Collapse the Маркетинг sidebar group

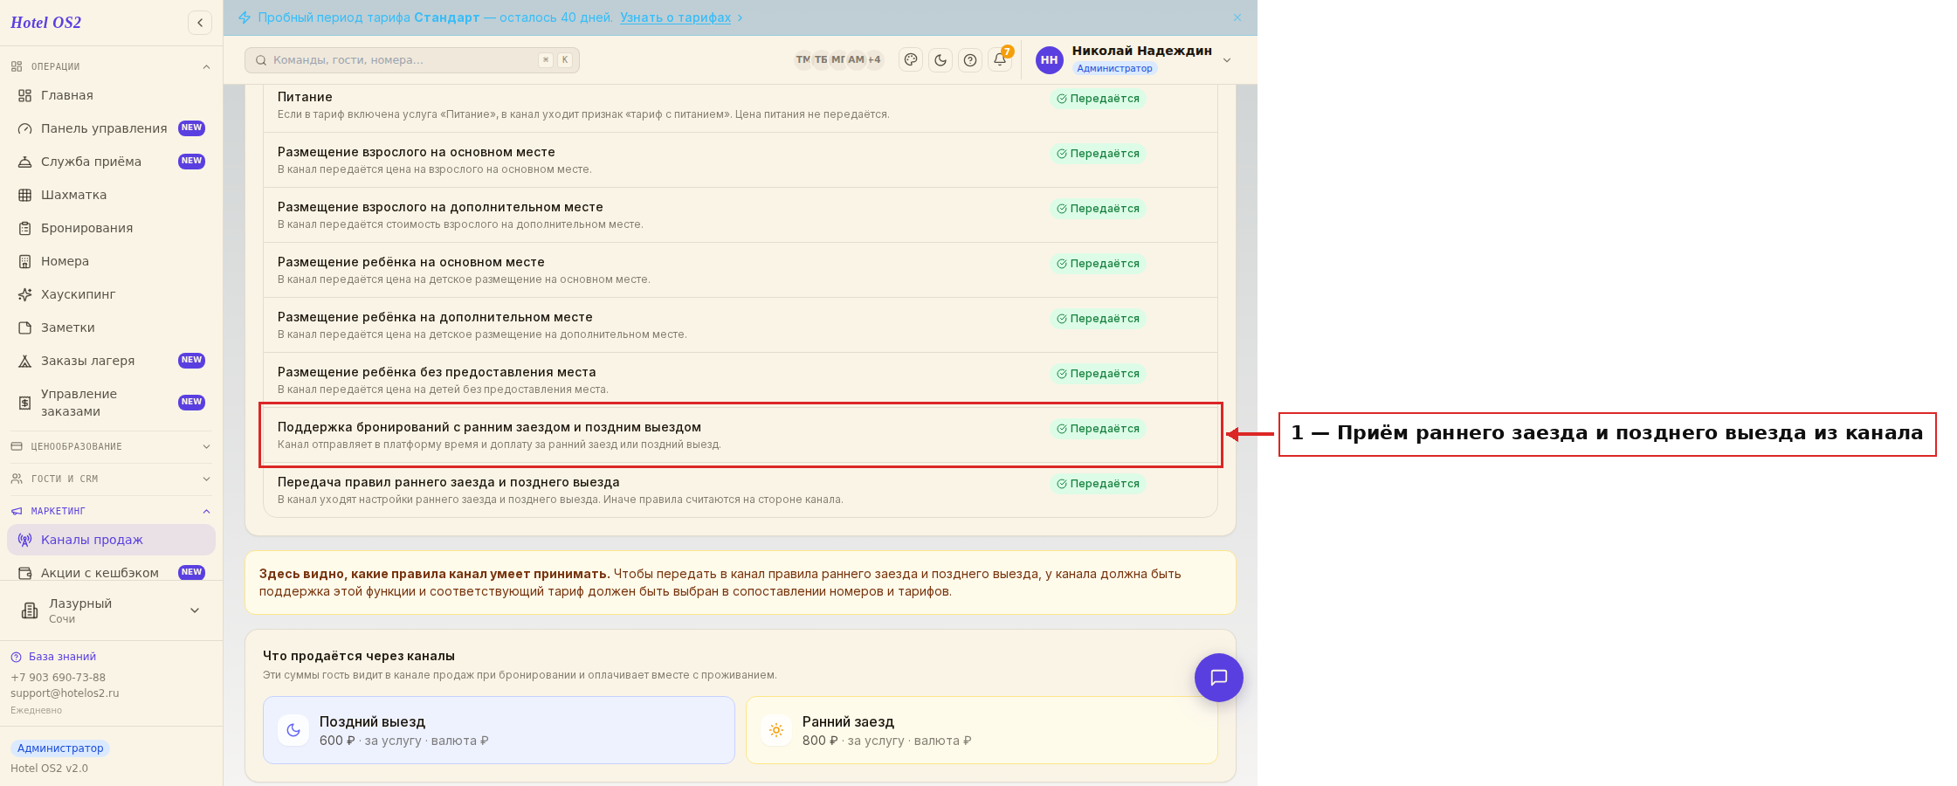click(111, 511)
